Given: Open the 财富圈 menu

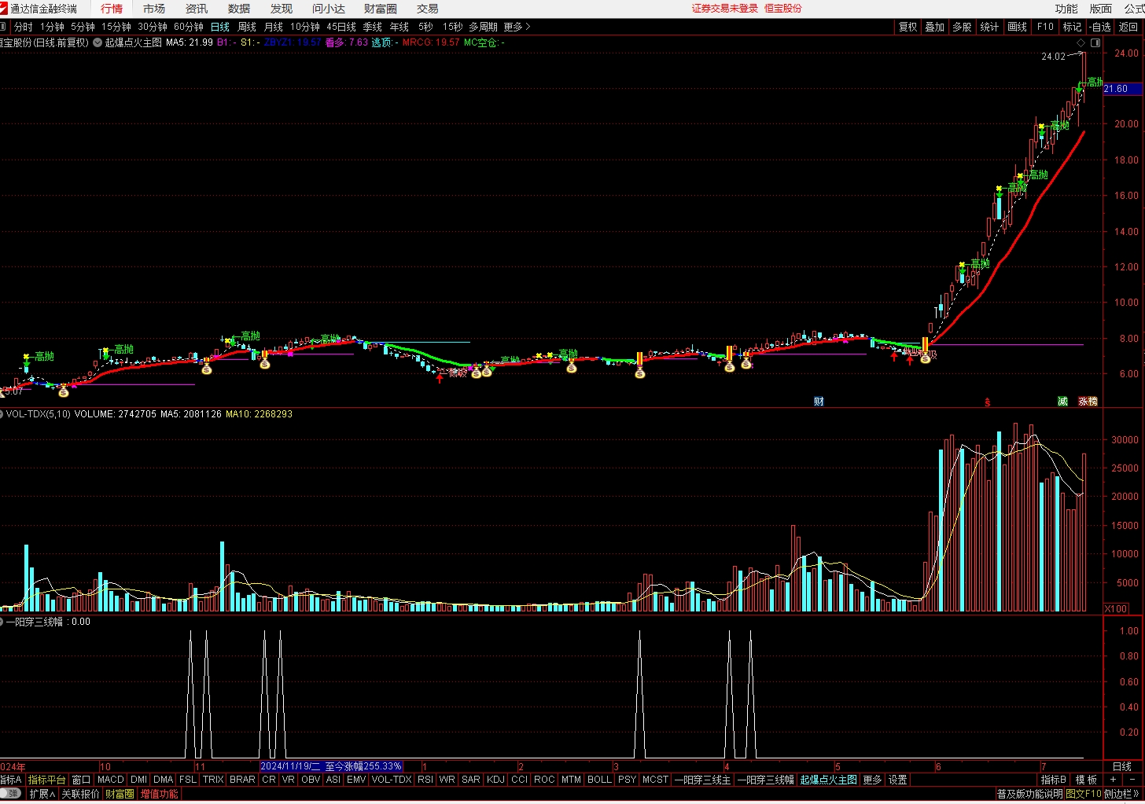Looking at the screenshot, I should tap(381, 9).
